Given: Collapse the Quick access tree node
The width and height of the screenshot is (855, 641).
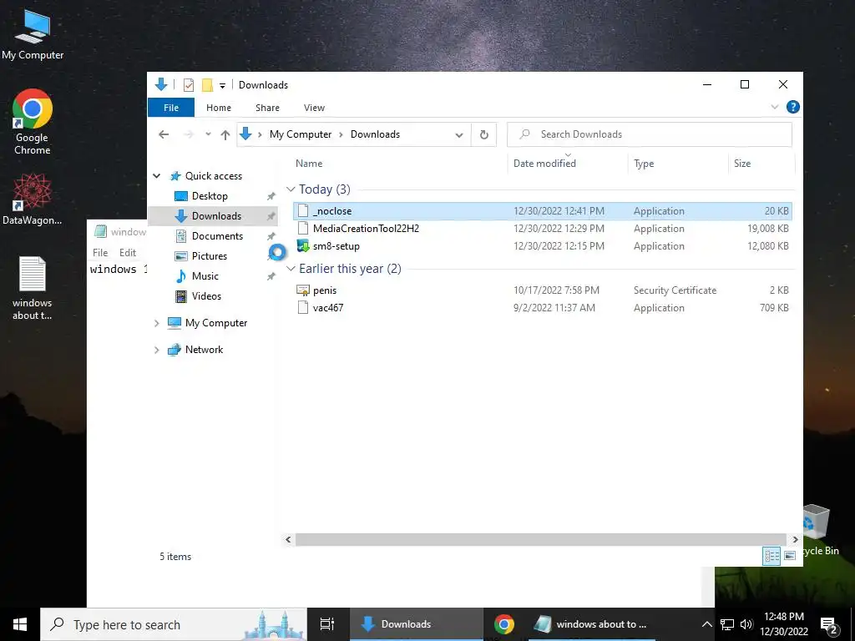Looking at the screenshot, I should click(157, 176).
